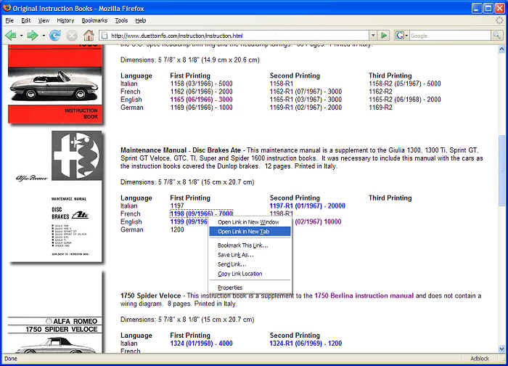The width and height of the screenshot is (508, 366).
Task: Click the Done status text
Action: [x=11, y=359]
